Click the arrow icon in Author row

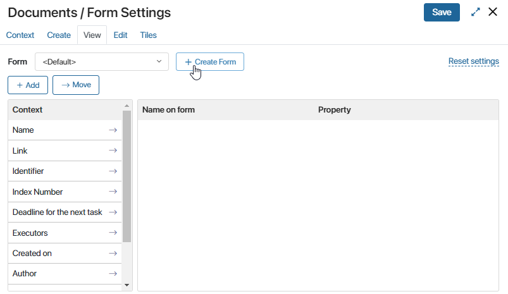pos(113,274)
